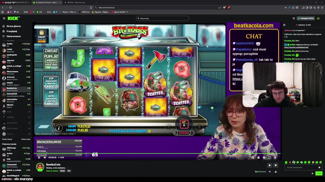Open the search icon near Zdobądź KICKs
Viewport: 325px width, 182px height.
click(x=294, y=18)
